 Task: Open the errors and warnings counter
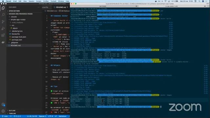tap(17, 116)
